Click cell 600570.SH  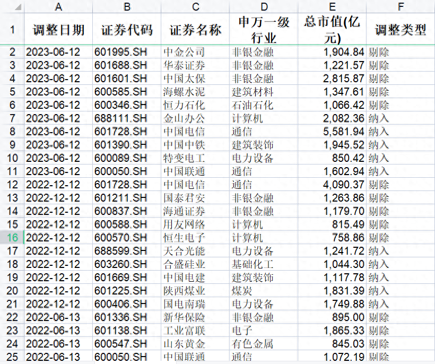click(127, 238)
